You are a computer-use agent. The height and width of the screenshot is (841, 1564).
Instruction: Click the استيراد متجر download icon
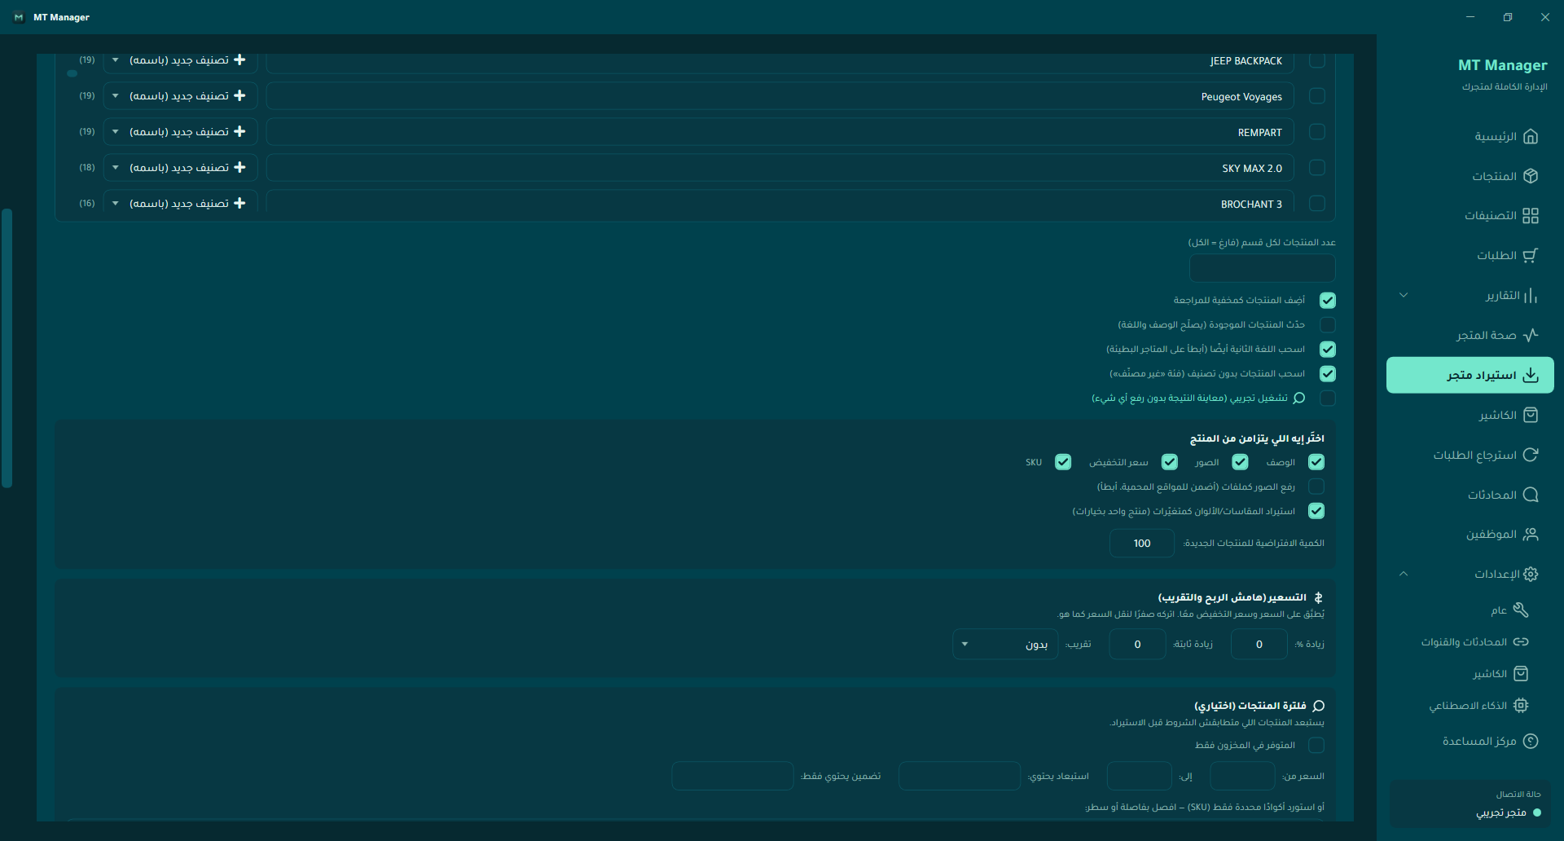[1531, 375]
